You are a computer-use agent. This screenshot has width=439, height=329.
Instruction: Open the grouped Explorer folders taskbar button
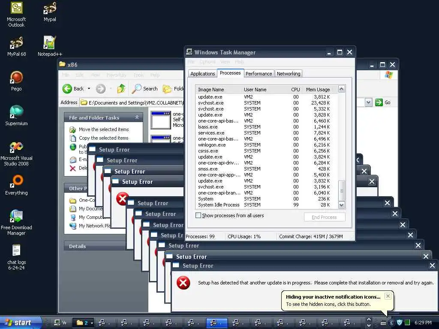84,323
